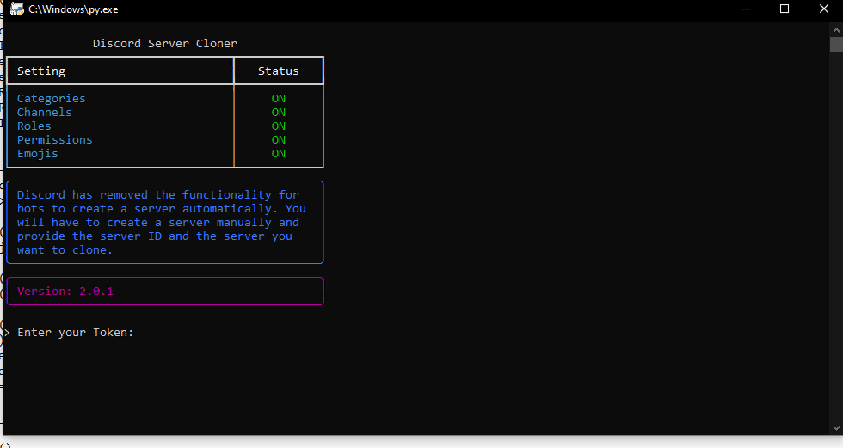Close the py.exe console window
Screen dimensions: 843x448
point(824,9)
